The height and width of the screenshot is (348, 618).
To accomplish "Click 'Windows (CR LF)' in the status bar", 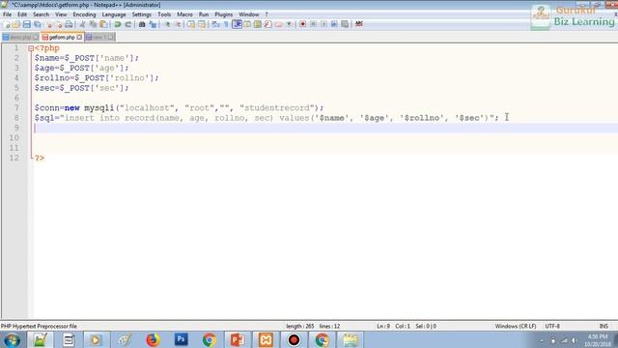I will click(x=516, y=327).
